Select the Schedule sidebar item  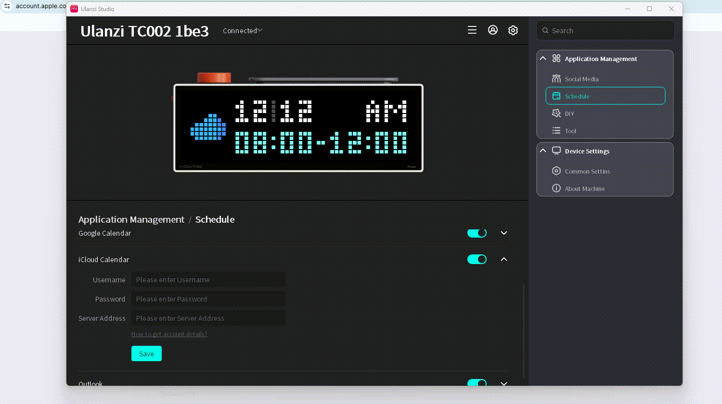pyautogui.click(x=606, y=96)
